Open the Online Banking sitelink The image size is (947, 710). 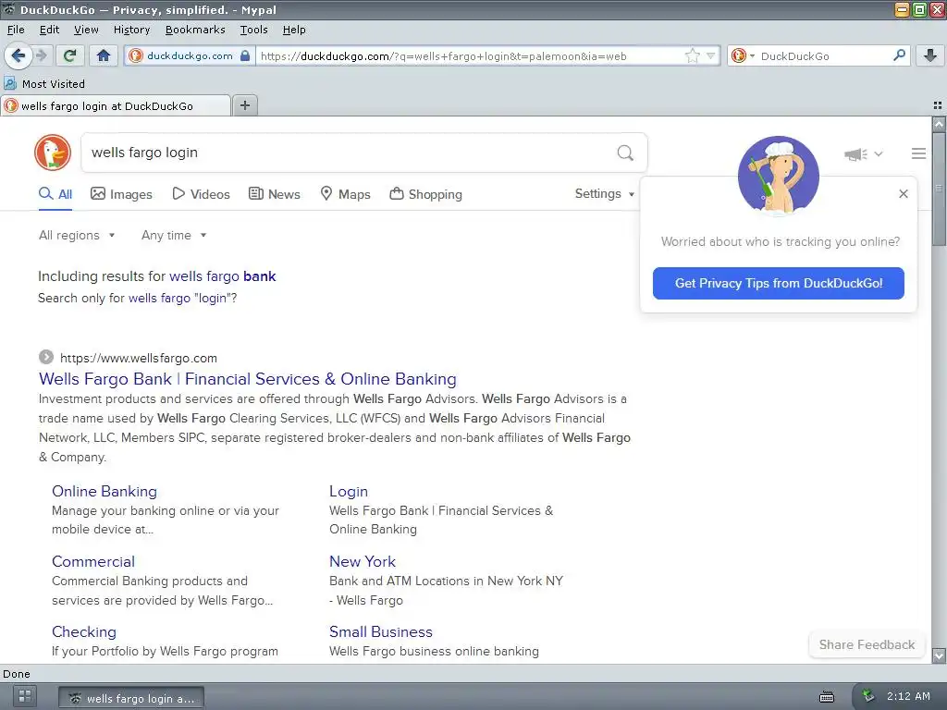pyautogui.click(x=105, y=492)
